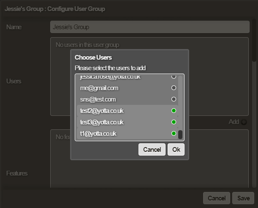Click the white circle next to me@gmail.com
The height and width of the screenshot is (208, 258).
point(173,88)
